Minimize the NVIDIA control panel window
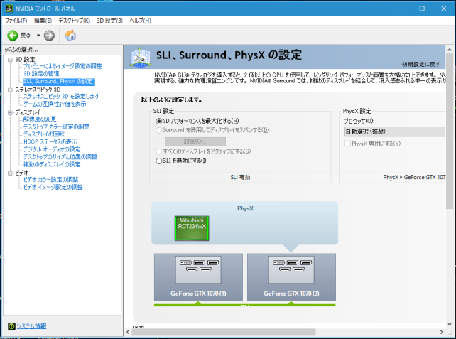The height and width of the screenshot is (339, 456). point(401,9)
